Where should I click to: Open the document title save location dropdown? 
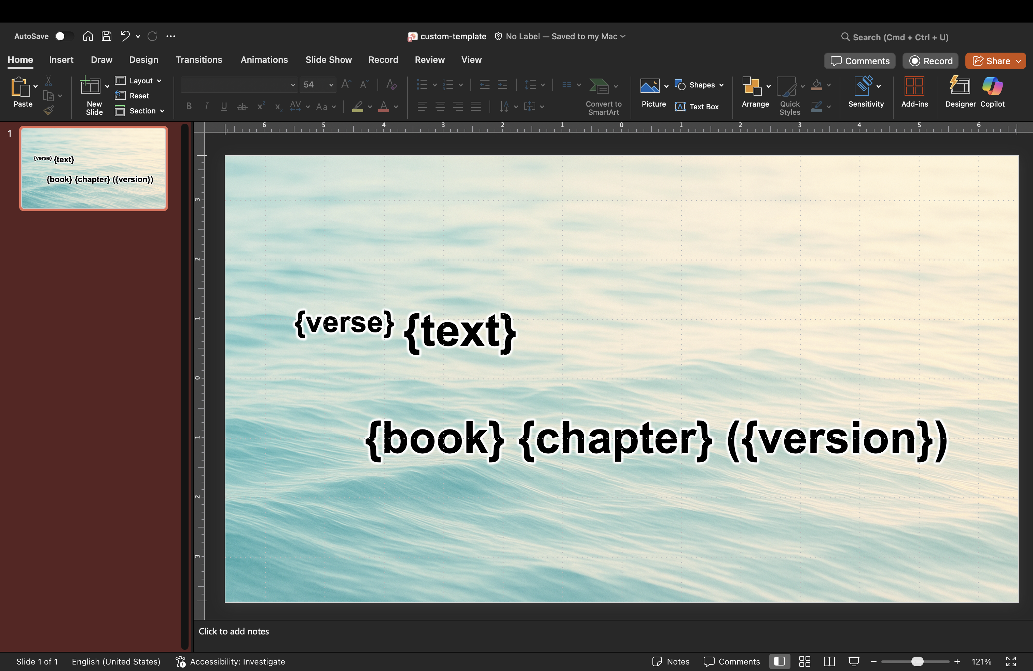[x=623, y=36]
